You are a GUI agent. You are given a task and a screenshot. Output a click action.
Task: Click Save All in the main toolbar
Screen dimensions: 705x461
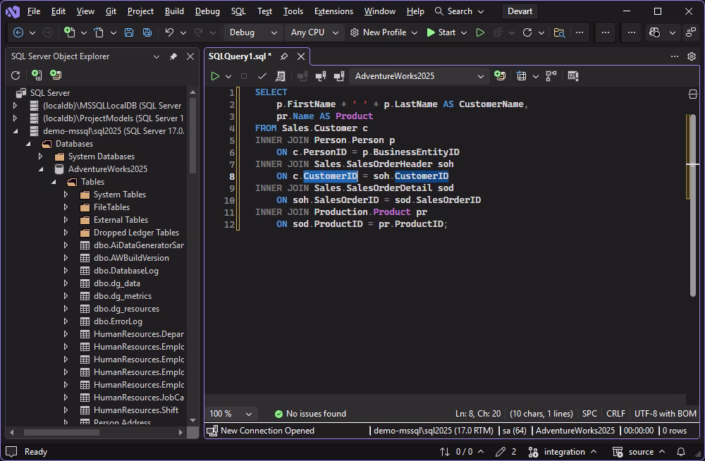(147, 32)
